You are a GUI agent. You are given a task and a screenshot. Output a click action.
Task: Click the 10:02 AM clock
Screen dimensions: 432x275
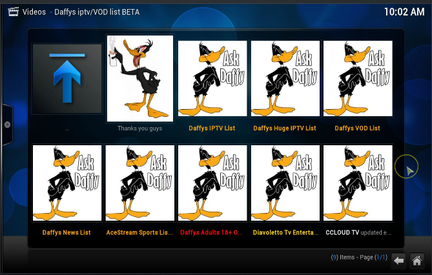(404, 12)
